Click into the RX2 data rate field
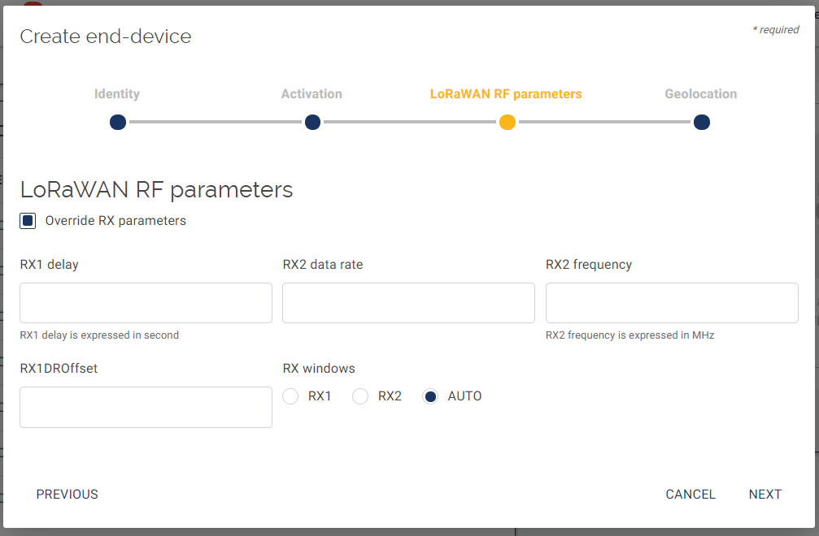The image size is (819, 536). click(408, 303)
